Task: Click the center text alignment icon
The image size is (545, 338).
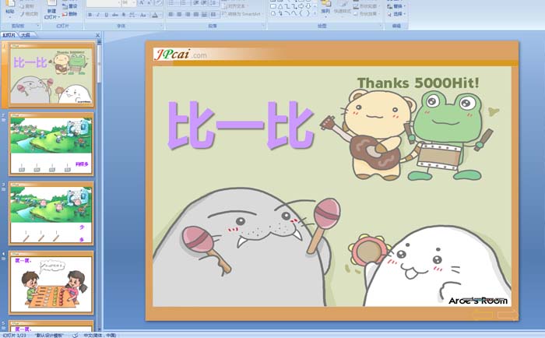Action: [x=178, y=14]
